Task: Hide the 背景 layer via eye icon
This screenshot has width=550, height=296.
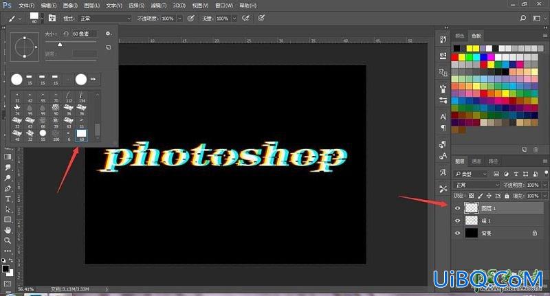Action: point(457,233)
